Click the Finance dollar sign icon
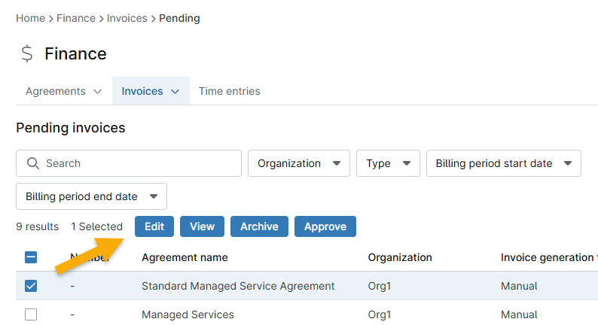598x325 pixels. tap(27, 54)
